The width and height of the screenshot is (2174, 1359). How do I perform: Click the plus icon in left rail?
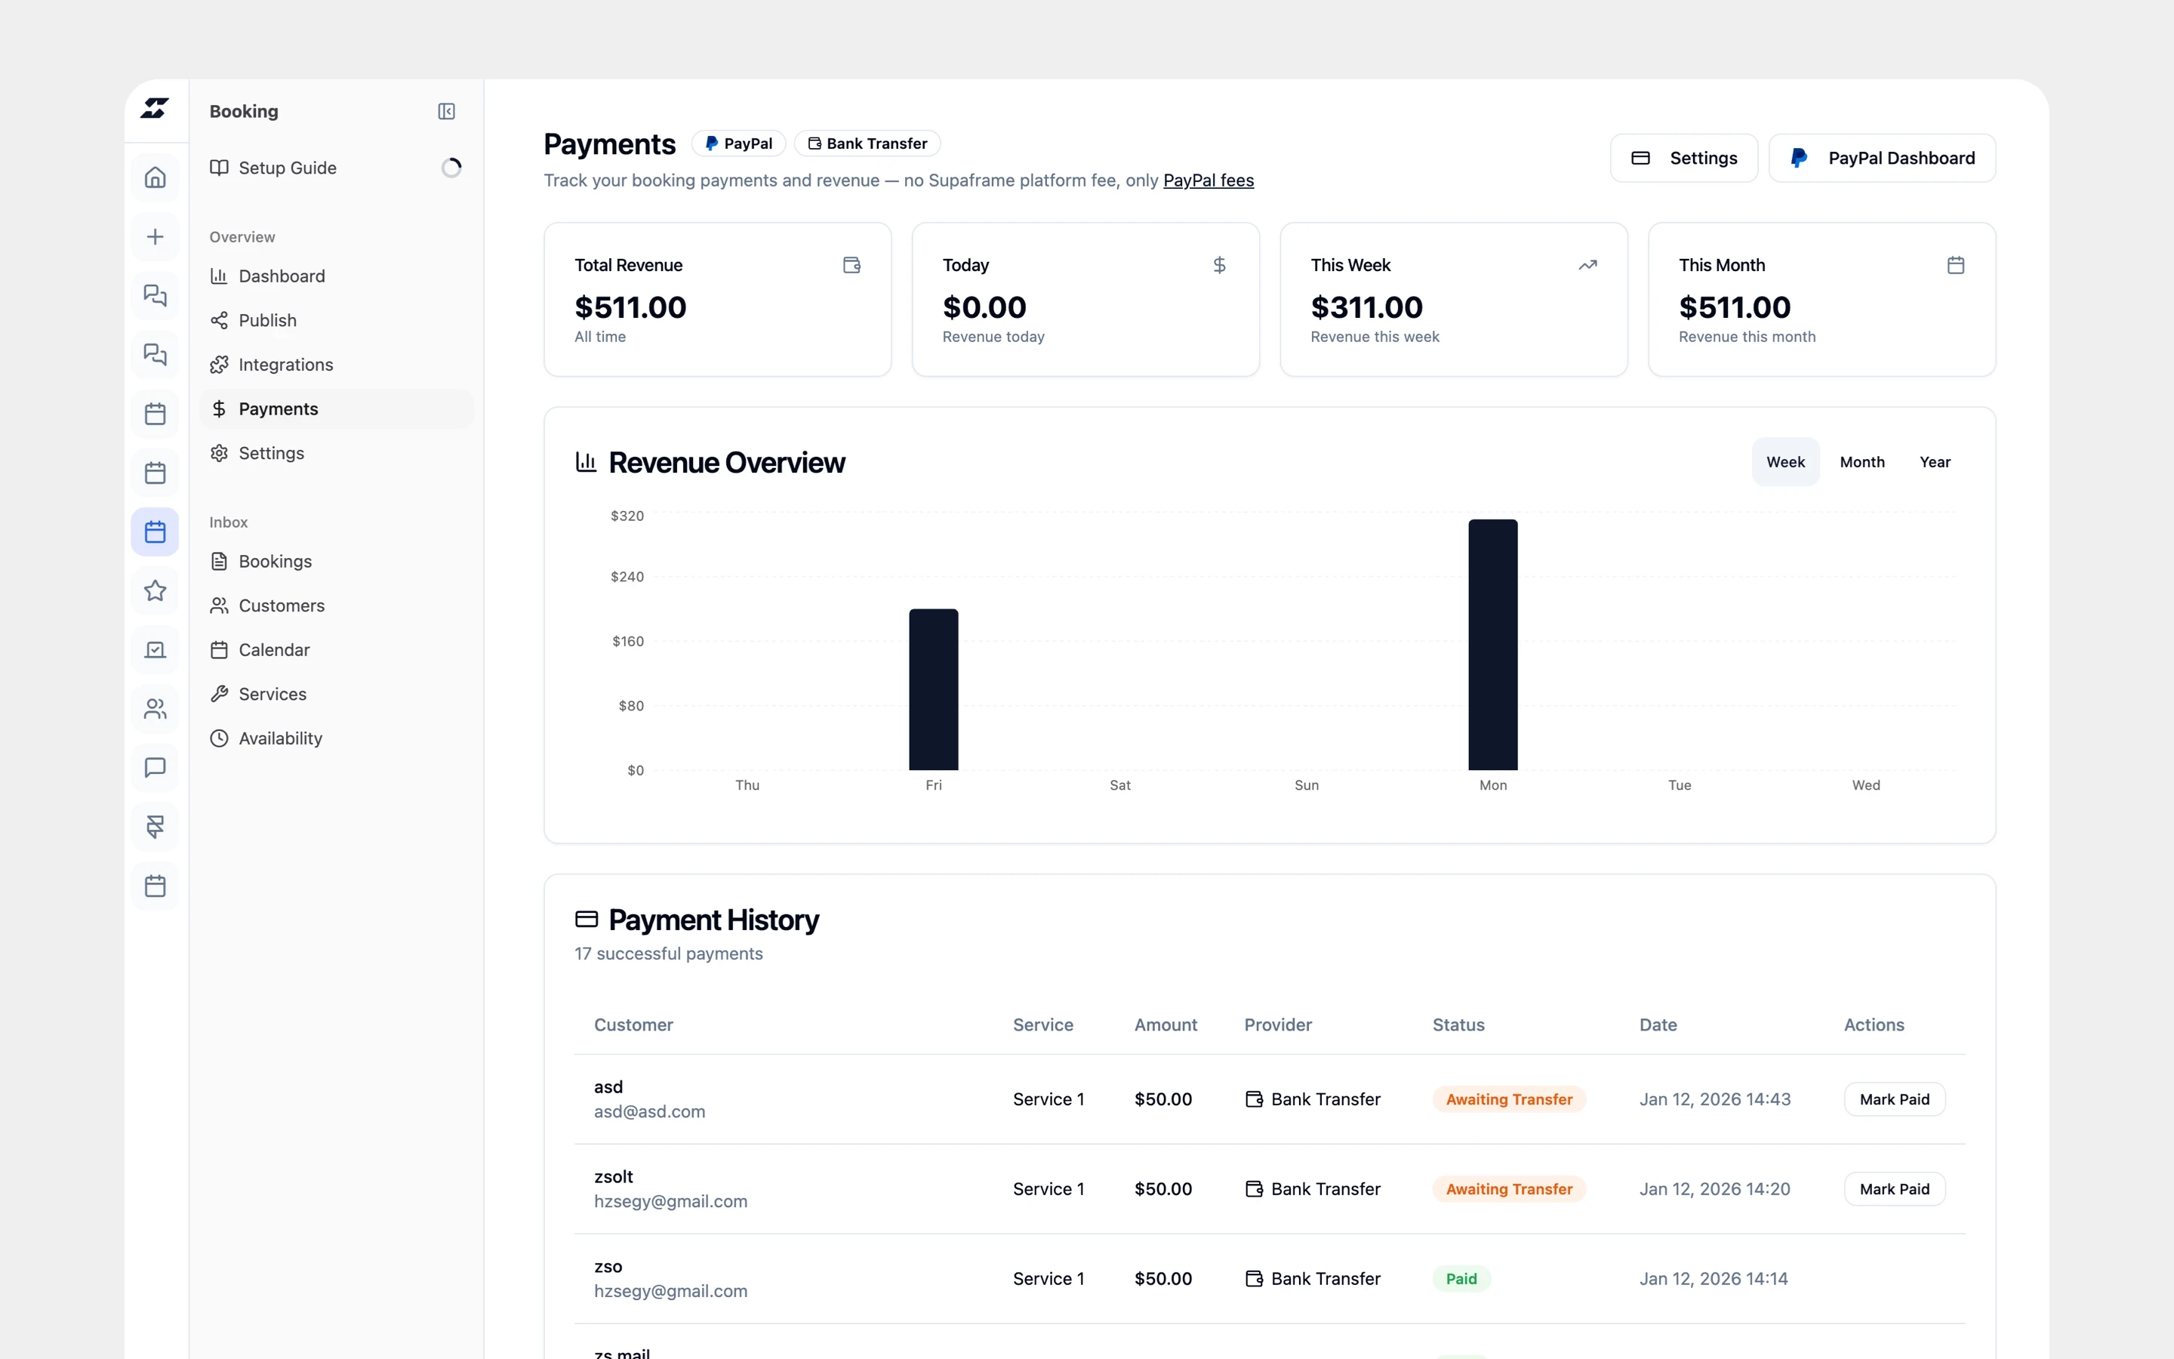tap(156, 236)
